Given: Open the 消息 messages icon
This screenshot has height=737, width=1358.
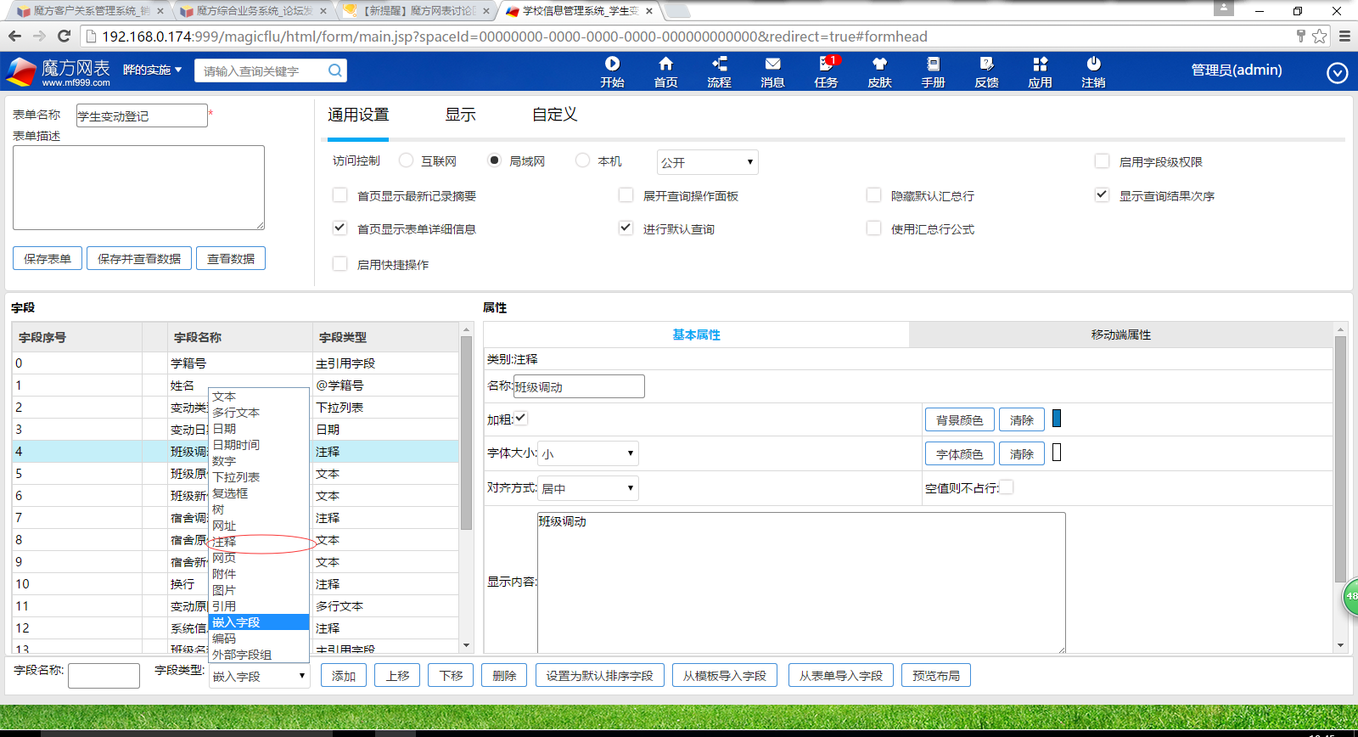Looking at the screenshot, I should click(772, 71).
